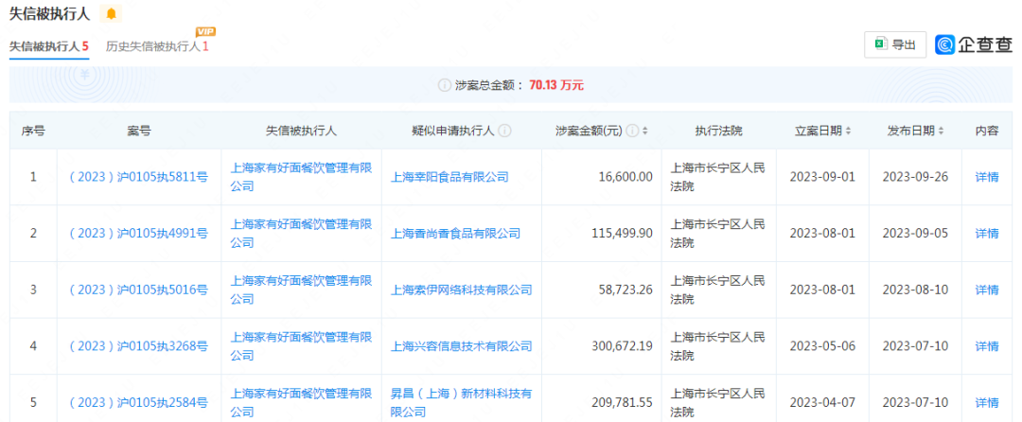1022x422 pixels.
Task: Open 昇昌(上海)新材料科技有限公司 link
Action: click(461, 403)
